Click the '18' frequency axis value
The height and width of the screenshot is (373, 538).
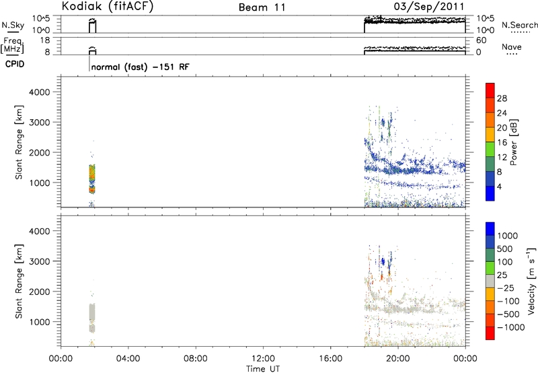[44, 40]
